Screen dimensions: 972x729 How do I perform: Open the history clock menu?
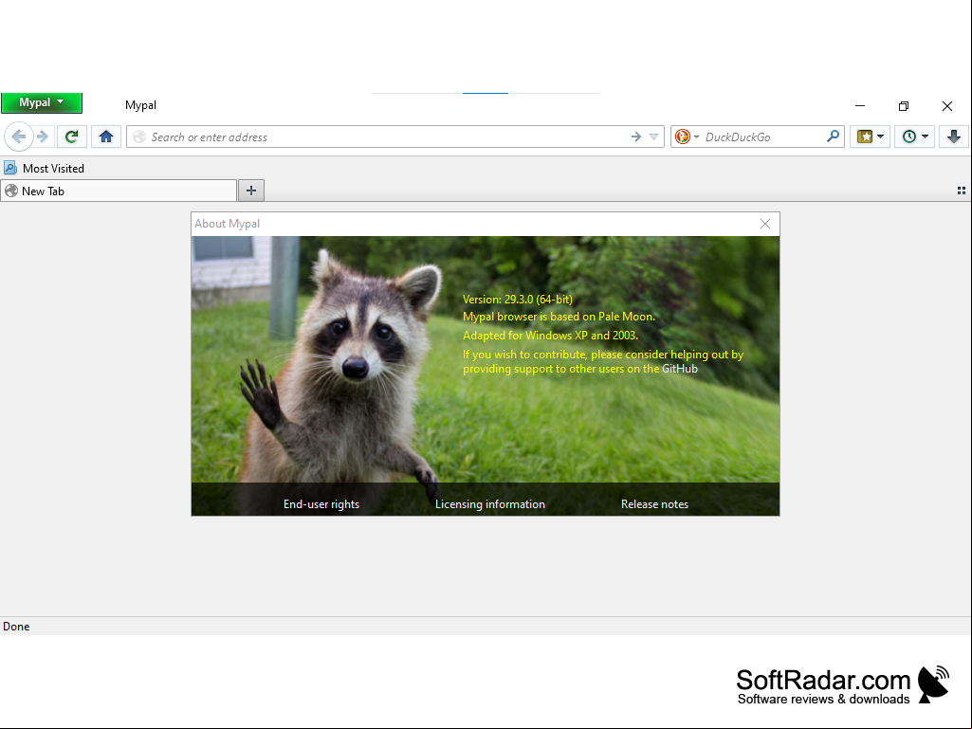(x=914, y=137)
